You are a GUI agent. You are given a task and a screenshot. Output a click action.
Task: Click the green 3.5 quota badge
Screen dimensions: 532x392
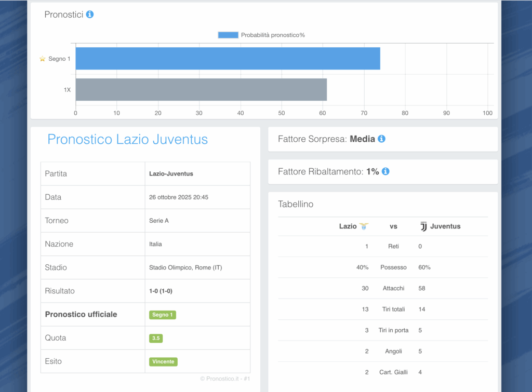coord(156,338)
